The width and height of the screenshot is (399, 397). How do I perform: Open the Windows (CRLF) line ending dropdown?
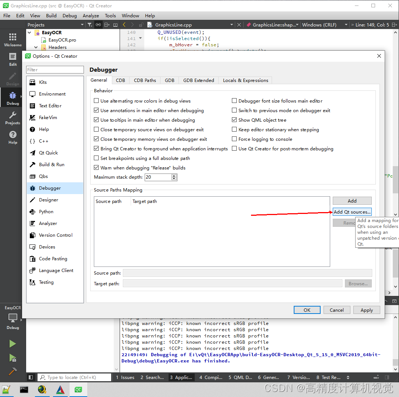click(345, 25)
